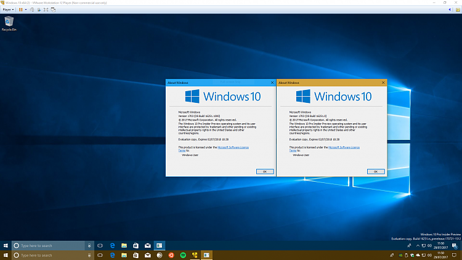
Task: Open the folder icon at the toolbar's right end
Action: (x=458, y=9)
